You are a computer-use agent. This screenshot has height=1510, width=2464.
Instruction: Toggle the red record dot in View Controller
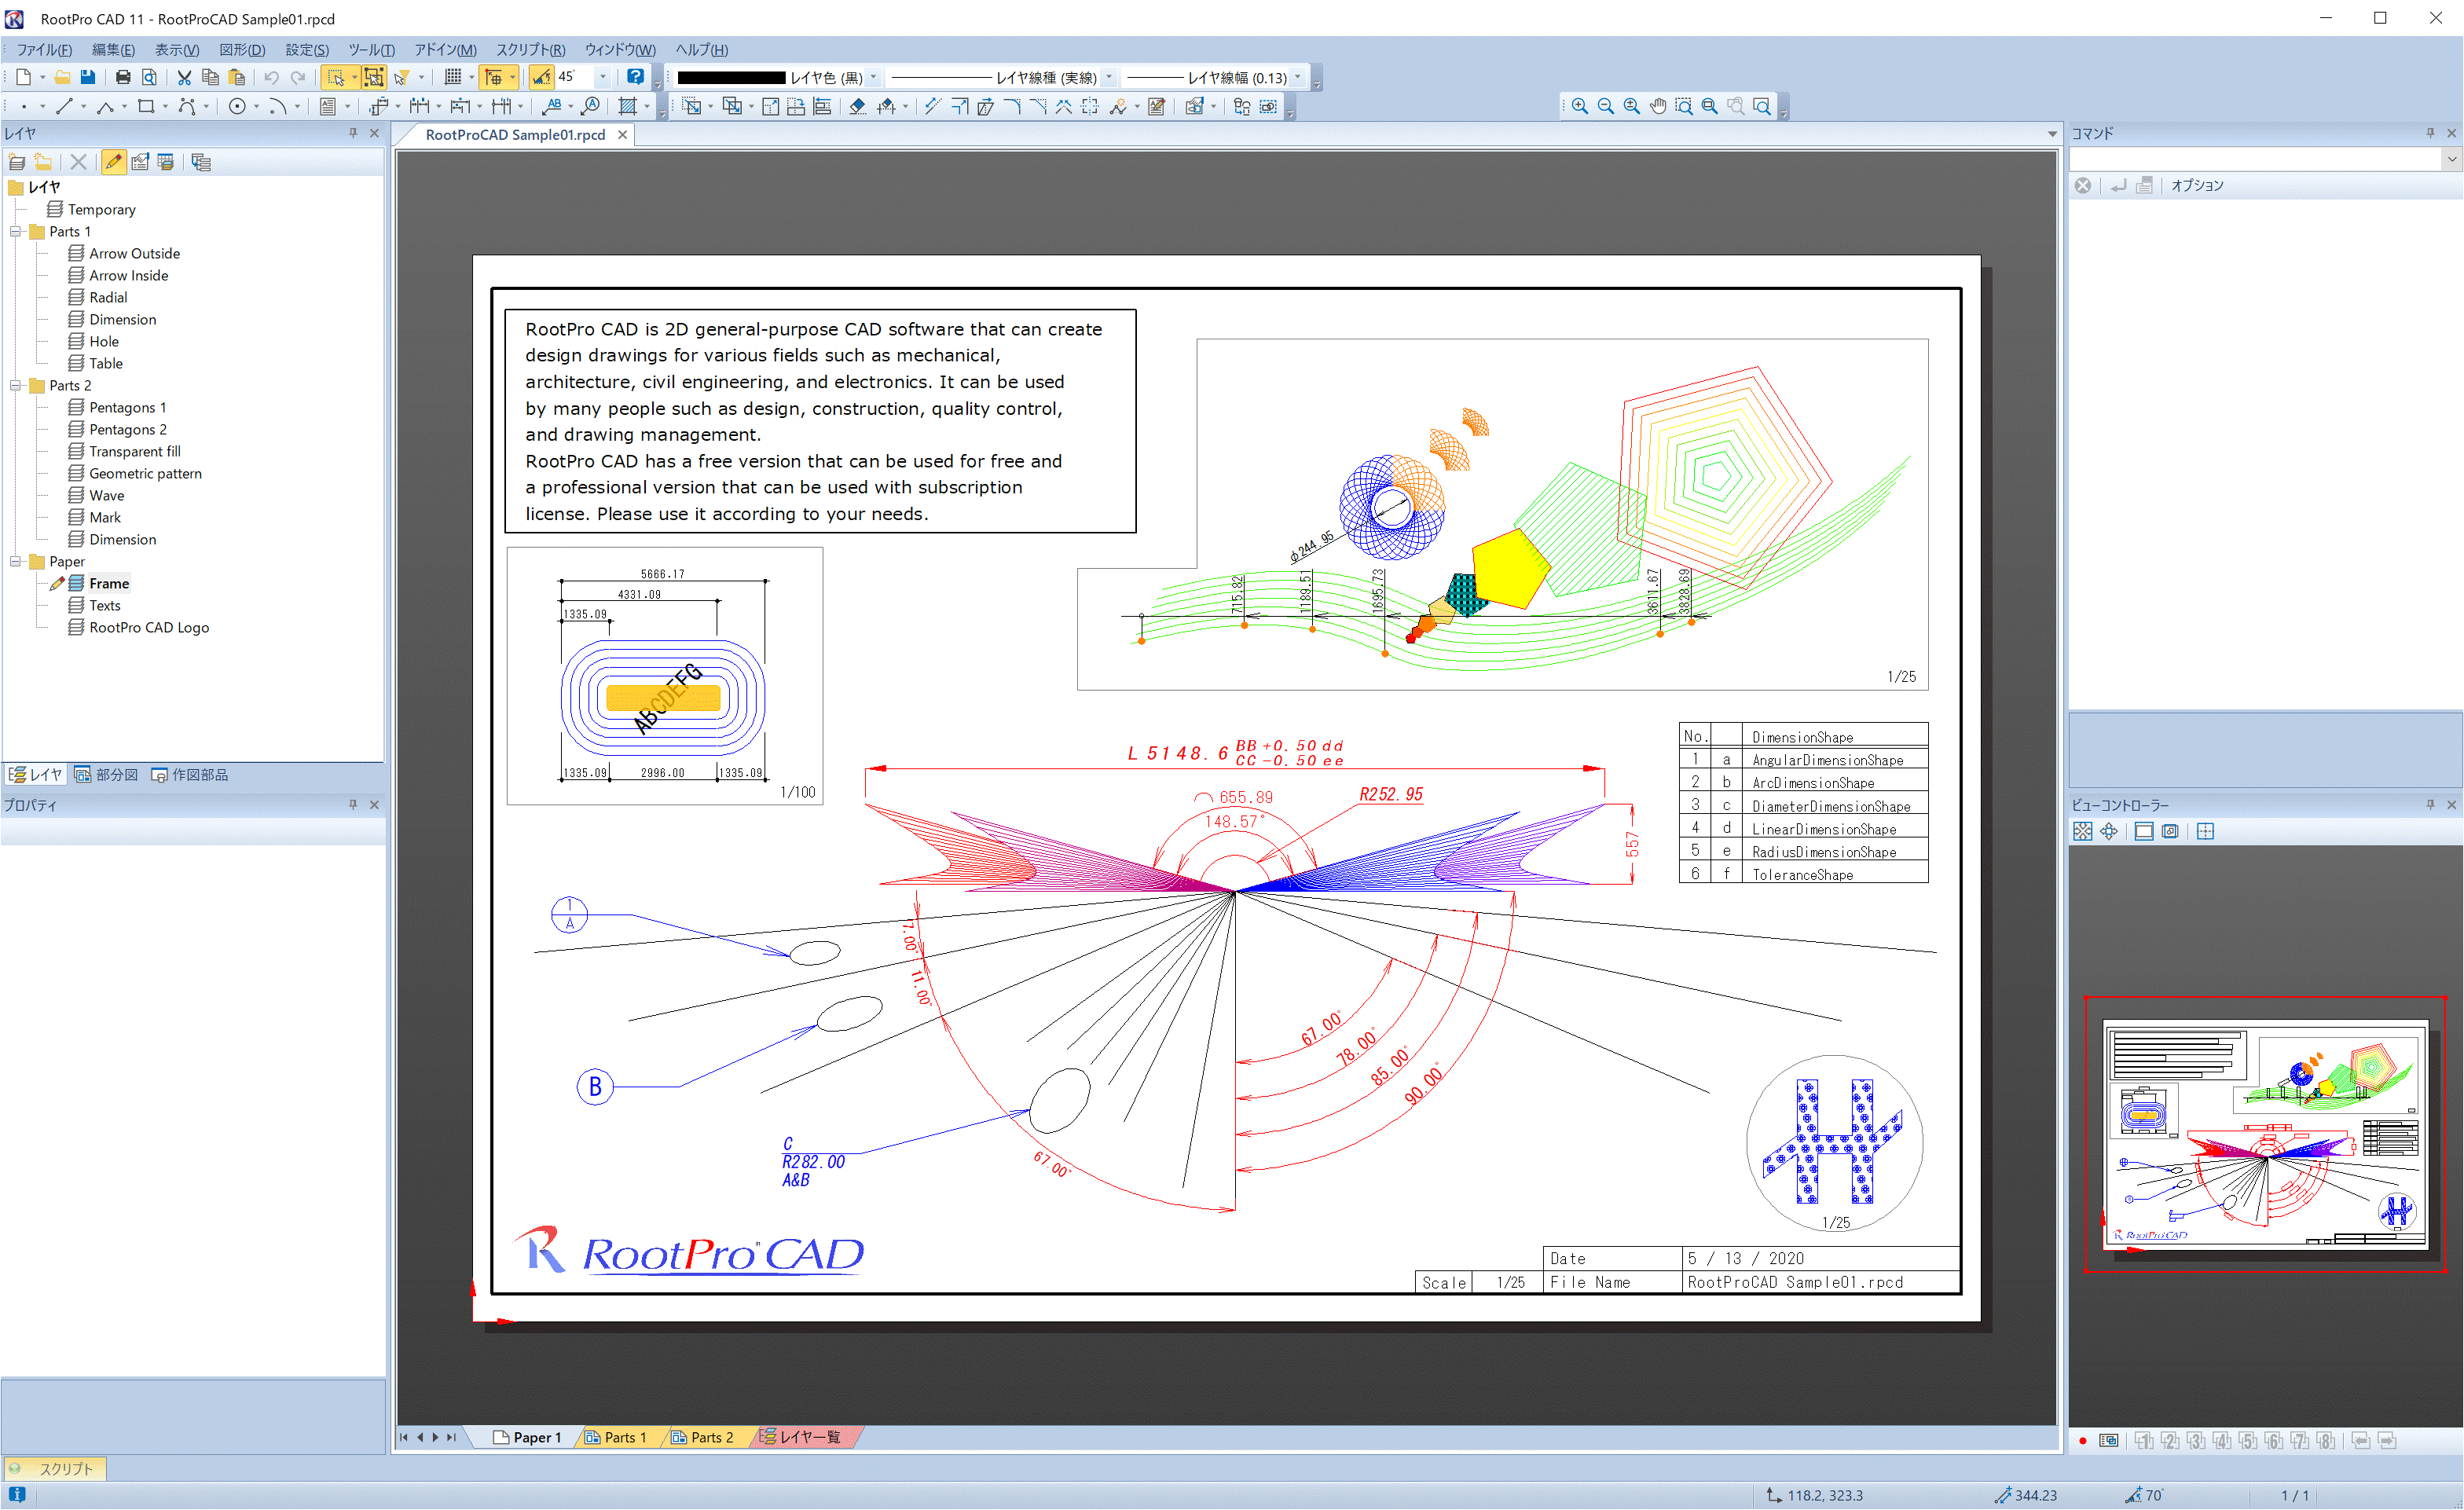[2083, 1441]
